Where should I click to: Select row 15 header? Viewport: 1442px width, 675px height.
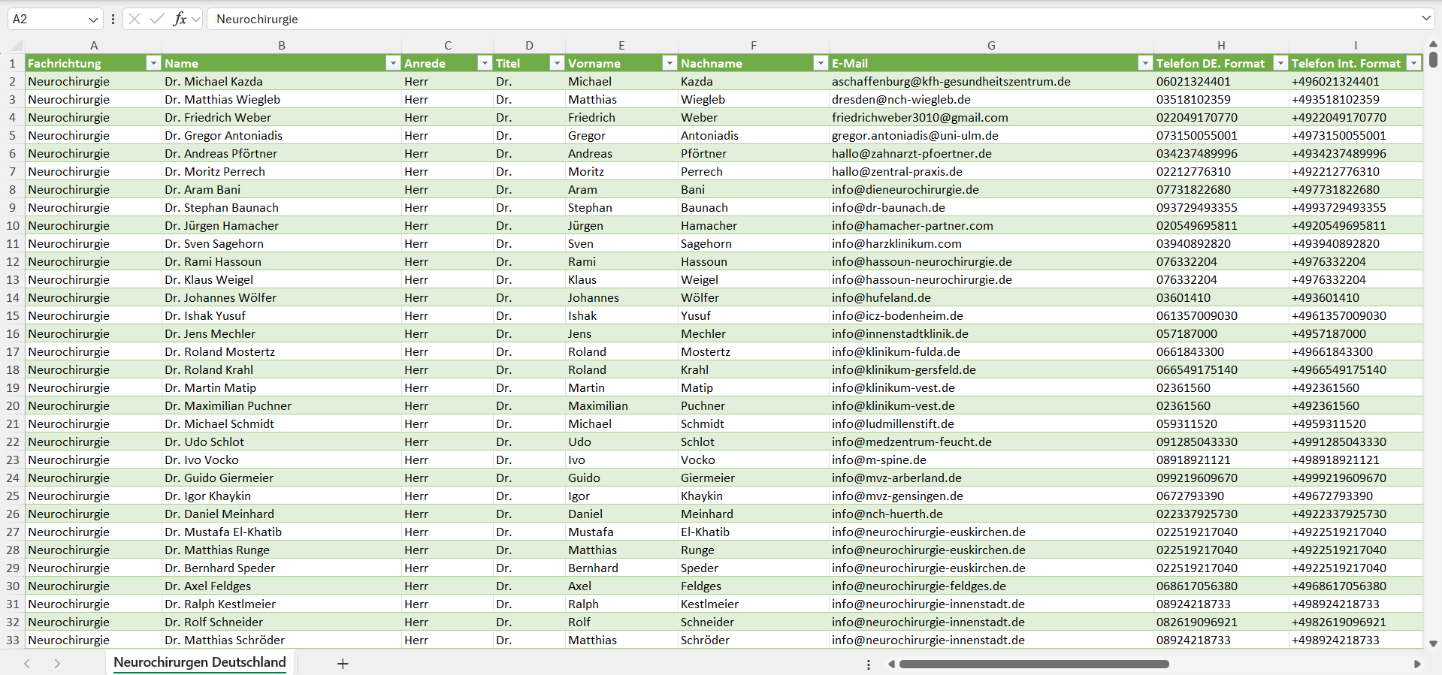coord(13,315)
